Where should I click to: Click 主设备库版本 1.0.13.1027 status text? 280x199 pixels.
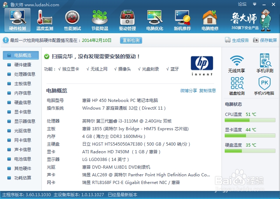tap(79, 195)
